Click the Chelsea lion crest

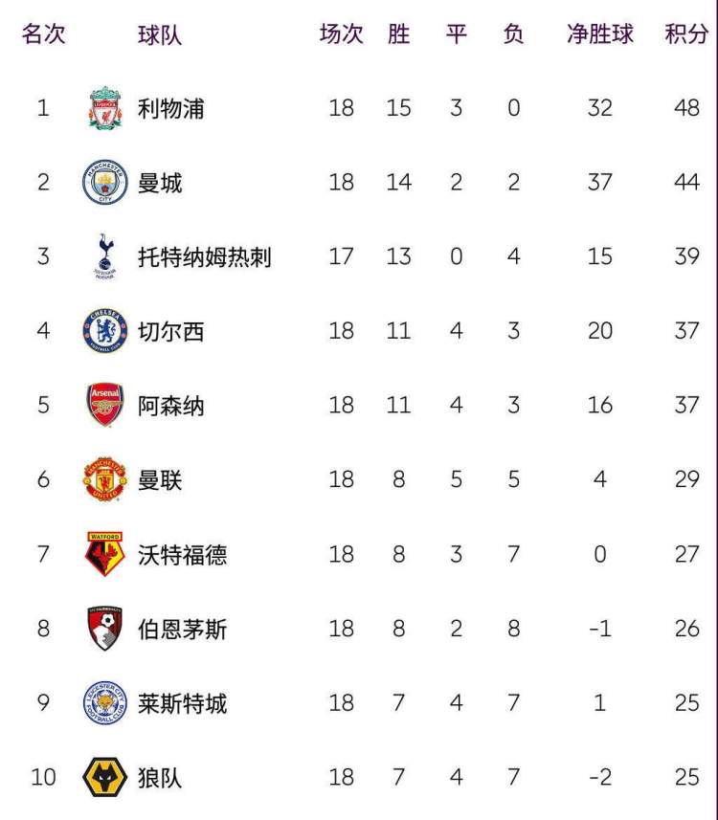(x=105, y=330)
